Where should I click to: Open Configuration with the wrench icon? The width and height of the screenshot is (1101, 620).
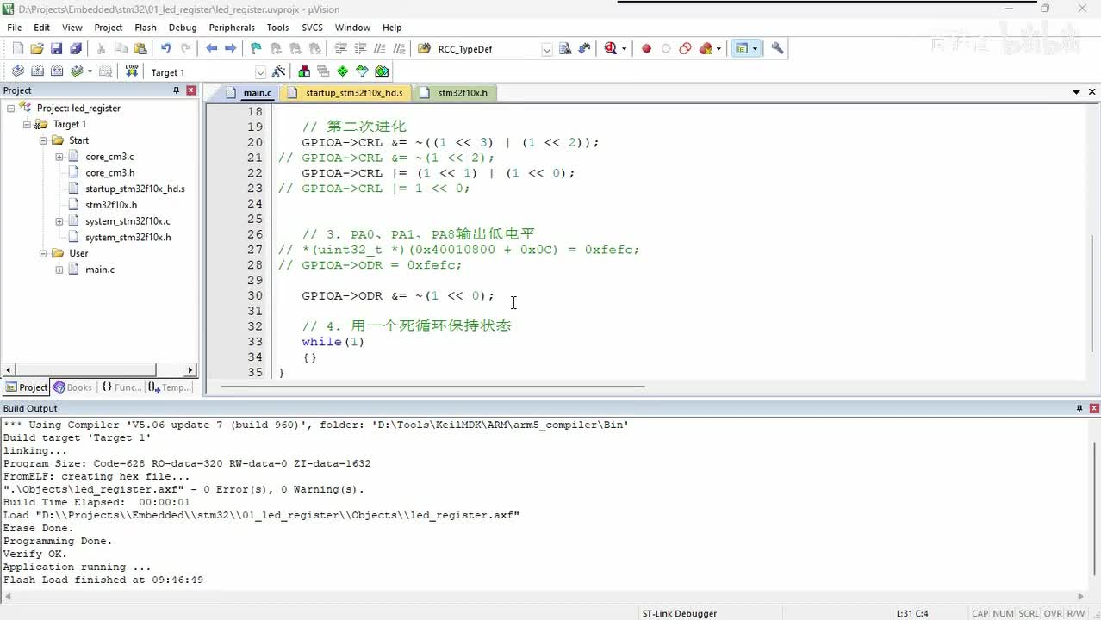777,49
